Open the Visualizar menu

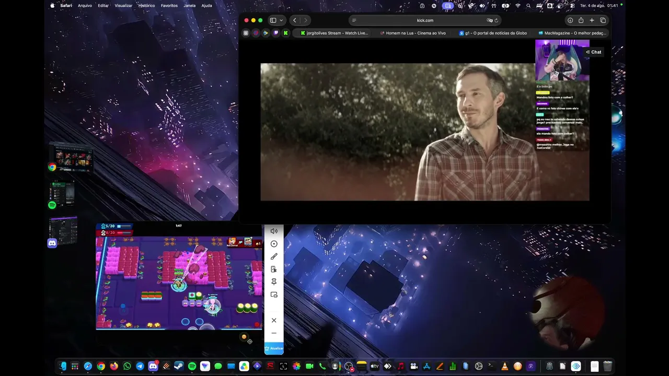click(x=123, y=6)
